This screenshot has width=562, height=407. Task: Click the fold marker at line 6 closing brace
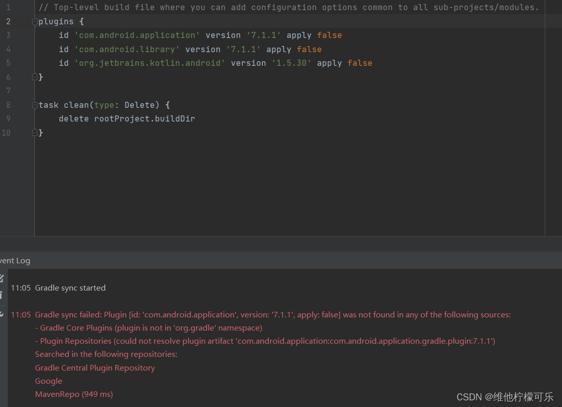(x=34, y=77)
